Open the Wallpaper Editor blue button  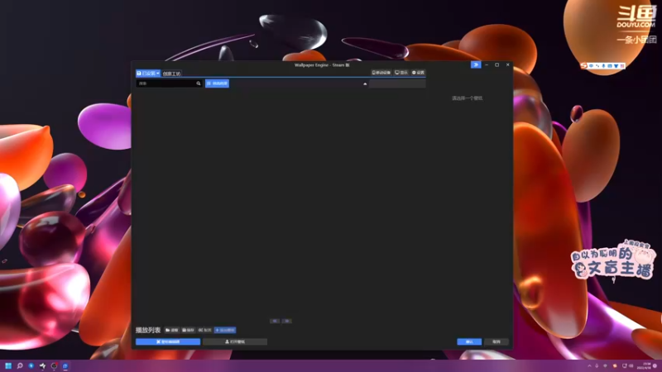(168, 341)
